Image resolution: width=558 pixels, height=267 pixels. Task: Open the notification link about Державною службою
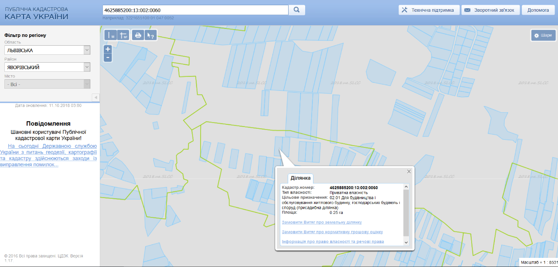coord(48,155)
